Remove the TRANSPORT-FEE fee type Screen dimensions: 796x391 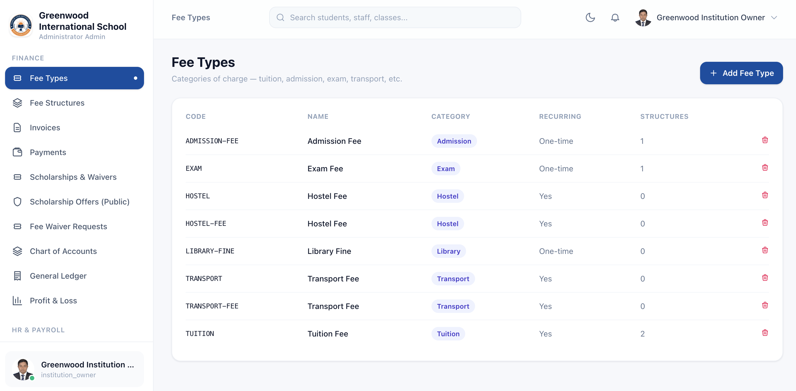point(765,305)
